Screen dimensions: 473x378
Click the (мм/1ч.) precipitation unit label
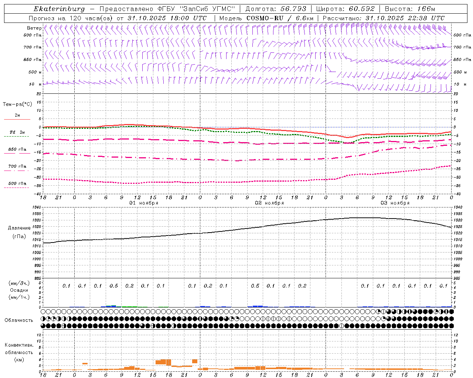coord(19,297)
